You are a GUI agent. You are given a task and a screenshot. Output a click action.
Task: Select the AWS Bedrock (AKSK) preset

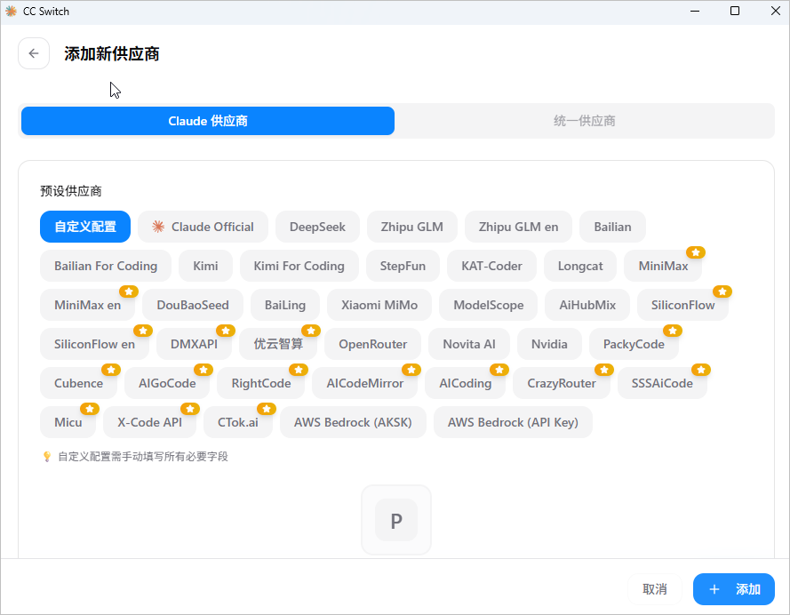coord(353,422)
